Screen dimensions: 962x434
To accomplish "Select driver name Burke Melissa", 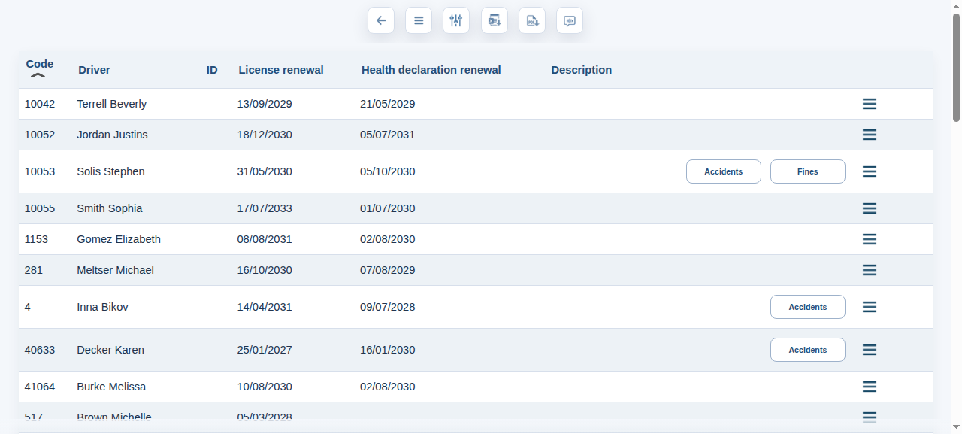I will [x=111, y=387].
